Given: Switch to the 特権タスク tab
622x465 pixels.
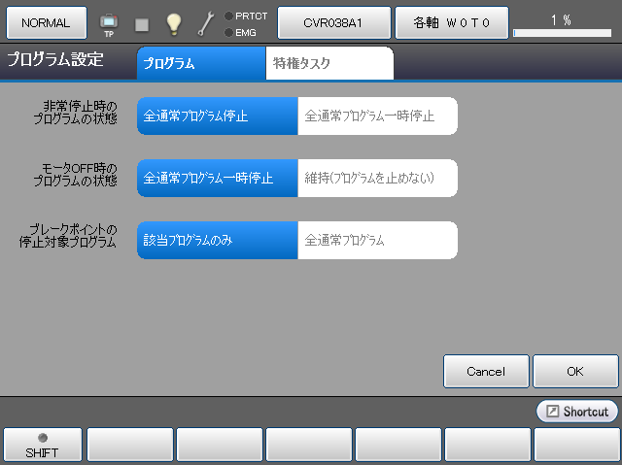Looking at the screenshot, I should tap(329, 64).
